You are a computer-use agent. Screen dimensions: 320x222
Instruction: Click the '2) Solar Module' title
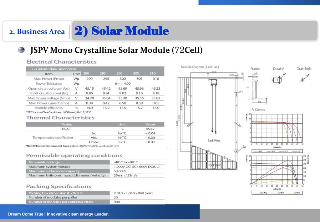pos(122,31)
